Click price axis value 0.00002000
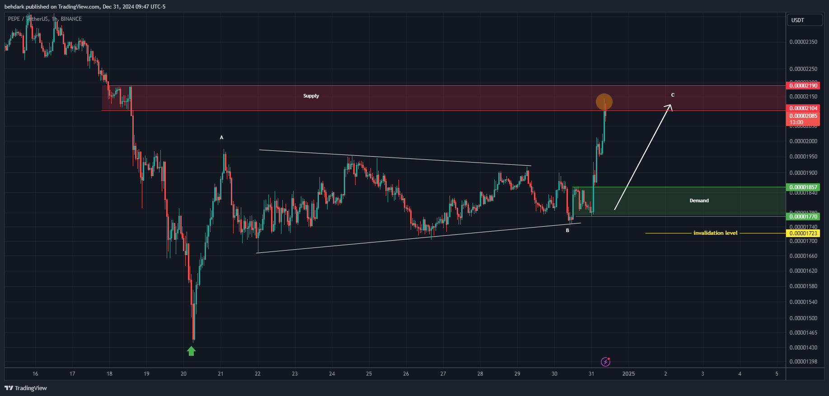 [803, 141]
